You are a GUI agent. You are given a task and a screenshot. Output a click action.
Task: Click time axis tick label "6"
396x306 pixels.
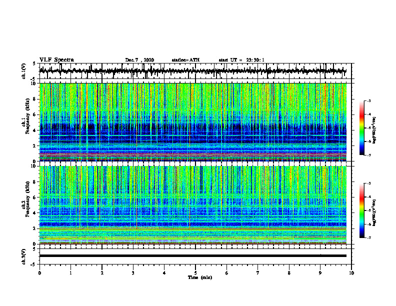(227, 273)
